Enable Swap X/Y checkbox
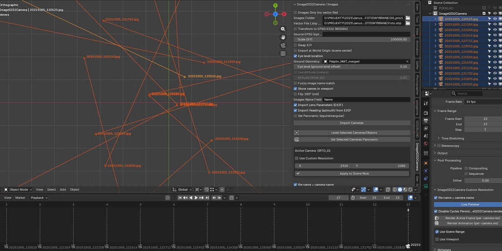502x251 pixels. pos(295,45)
